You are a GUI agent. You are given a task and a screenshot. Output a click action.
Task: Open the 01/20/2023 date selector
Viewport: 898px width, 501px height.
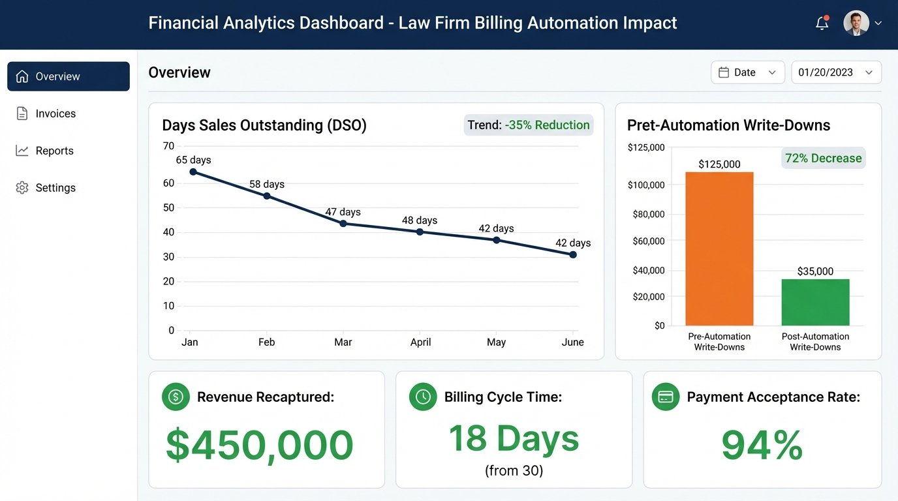[x=836, y=72]
